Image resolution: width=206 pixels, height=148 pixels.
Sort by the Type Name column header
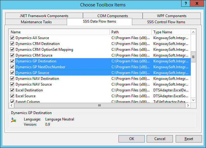[x=171, y=32]
